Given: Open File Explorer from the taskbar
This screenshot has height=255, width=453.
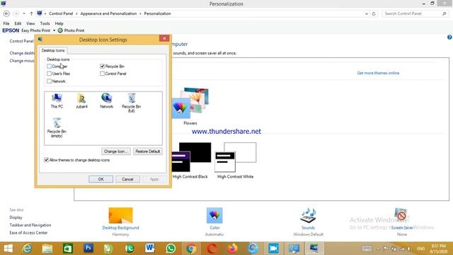Looking at the screenshot, I should pos(47,249).
